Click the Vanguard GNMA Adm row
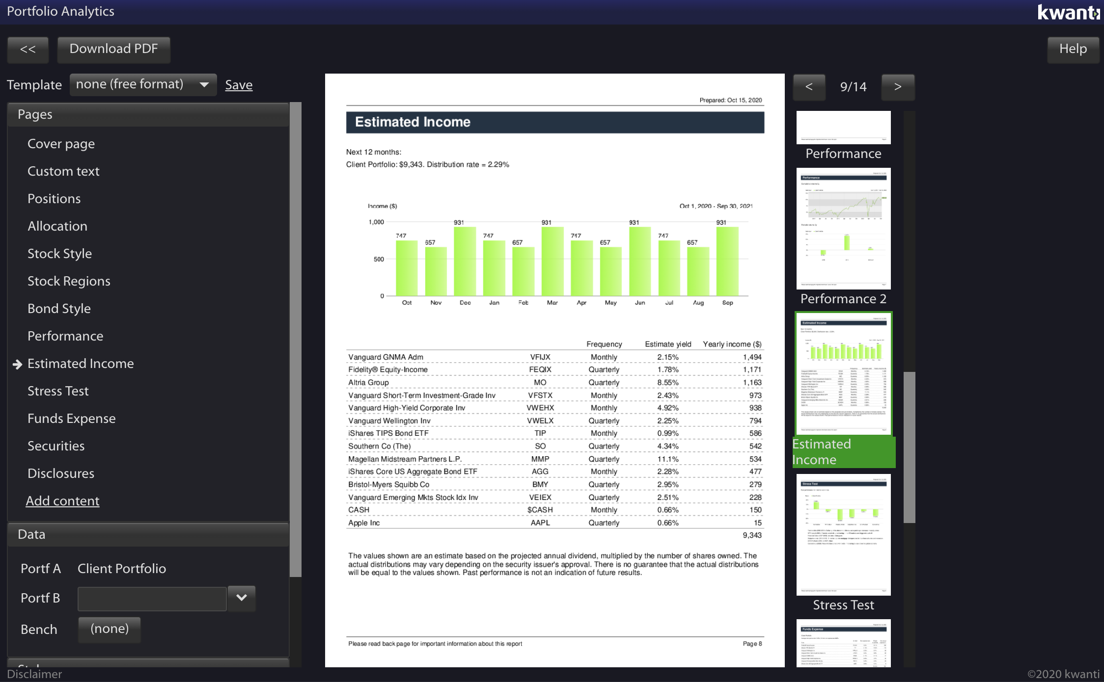The width and height of the screenshot is (1104, 682). [555, 357]
